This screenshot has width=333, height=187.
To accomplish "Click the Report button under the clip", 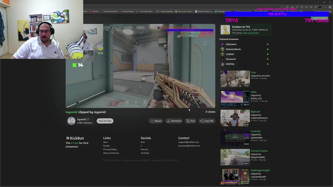I will (x=156, y=121).
